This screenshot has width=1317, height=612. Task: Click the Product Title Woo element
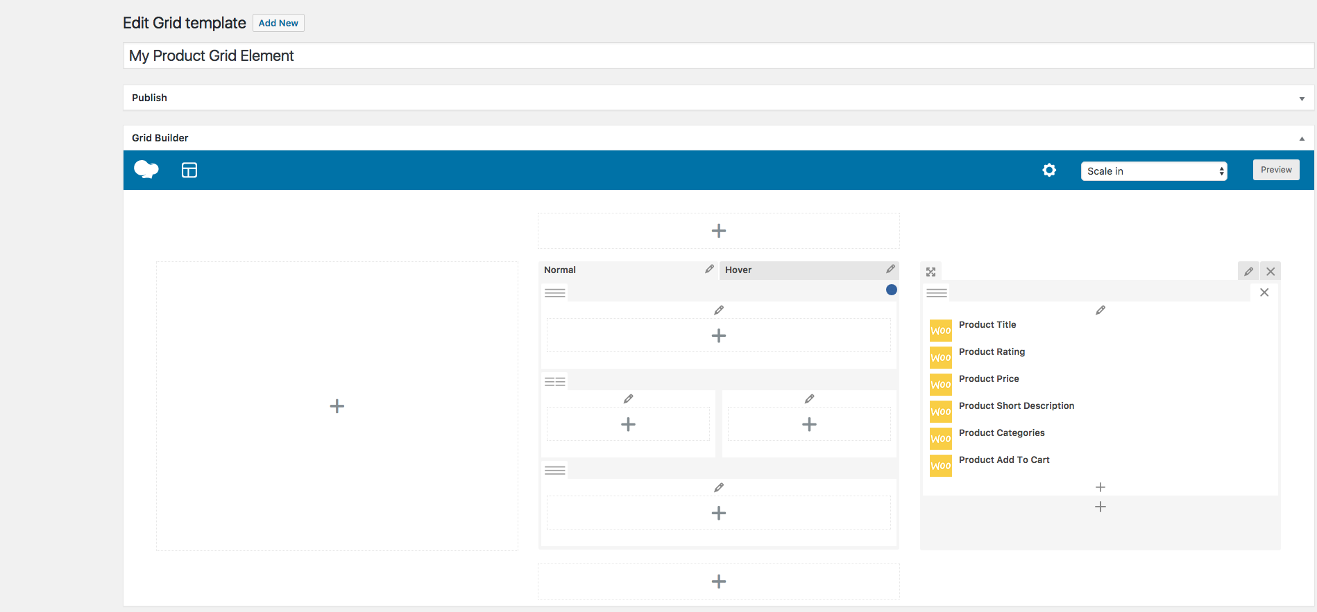click(987, 325)
